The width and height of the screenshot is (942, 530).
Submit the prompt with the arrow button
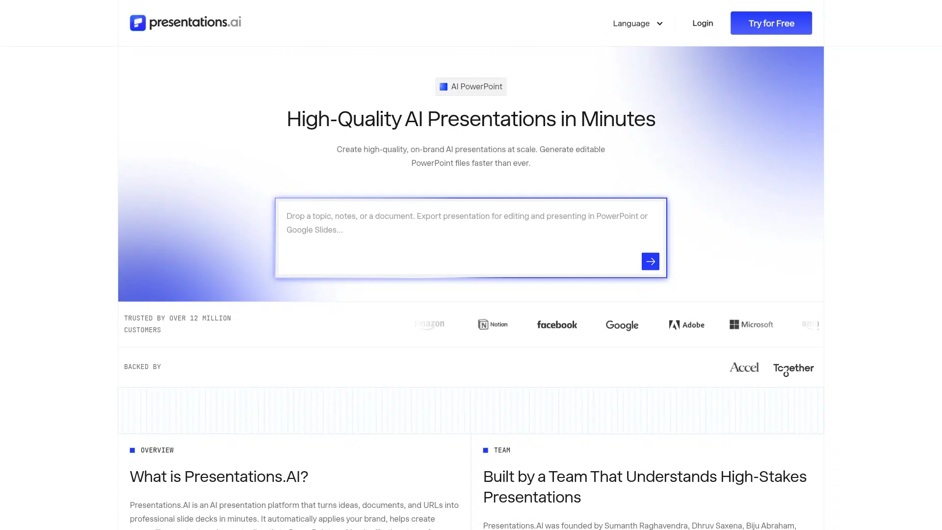pyautogui.click(x=650, y=262)
